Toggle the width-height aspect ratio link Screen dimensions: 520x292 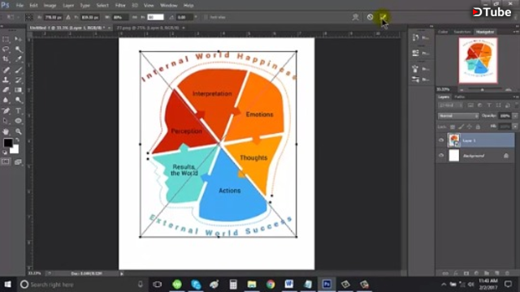point(135,17)
